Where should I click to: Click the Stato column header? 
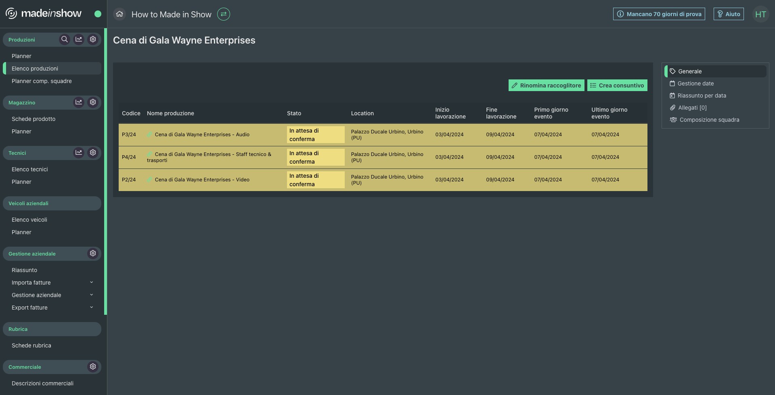click(294, 113)
